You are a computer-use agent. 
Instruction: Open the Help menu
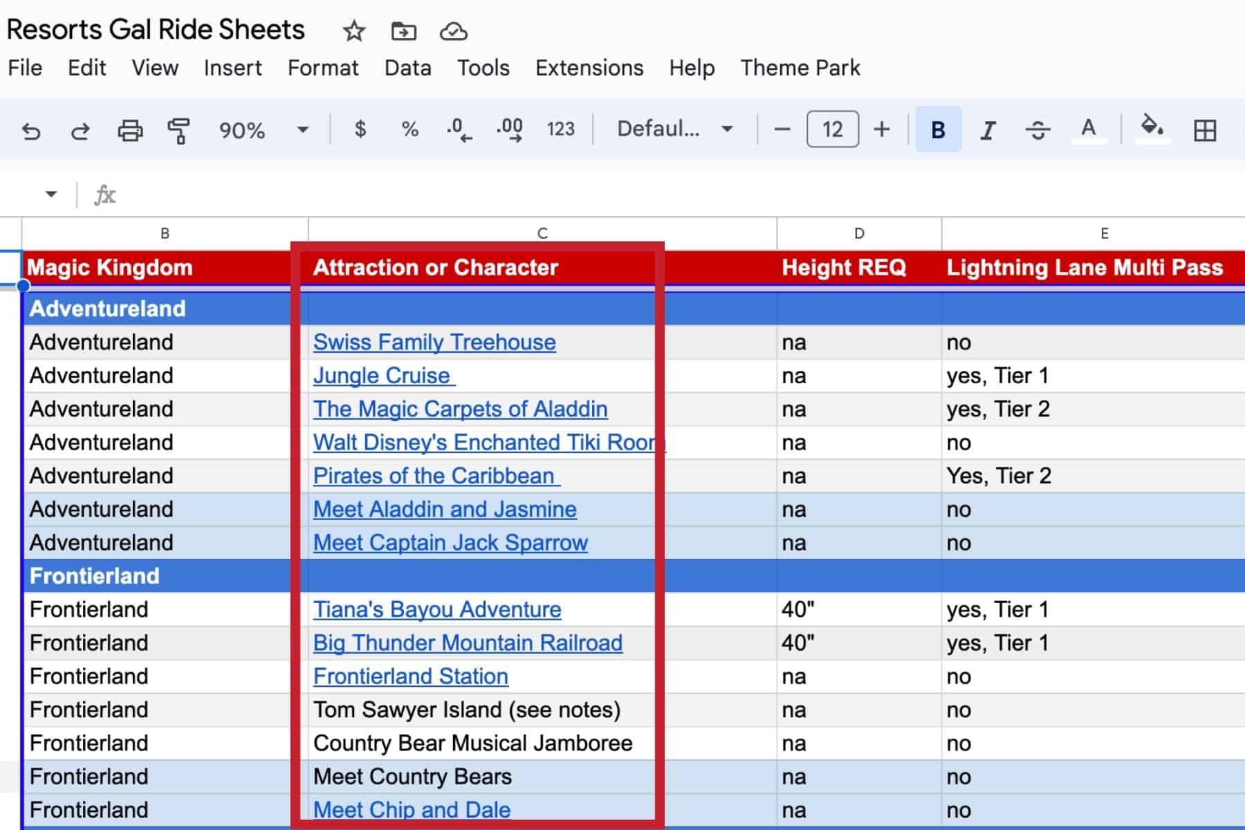(x=692, y=68)
